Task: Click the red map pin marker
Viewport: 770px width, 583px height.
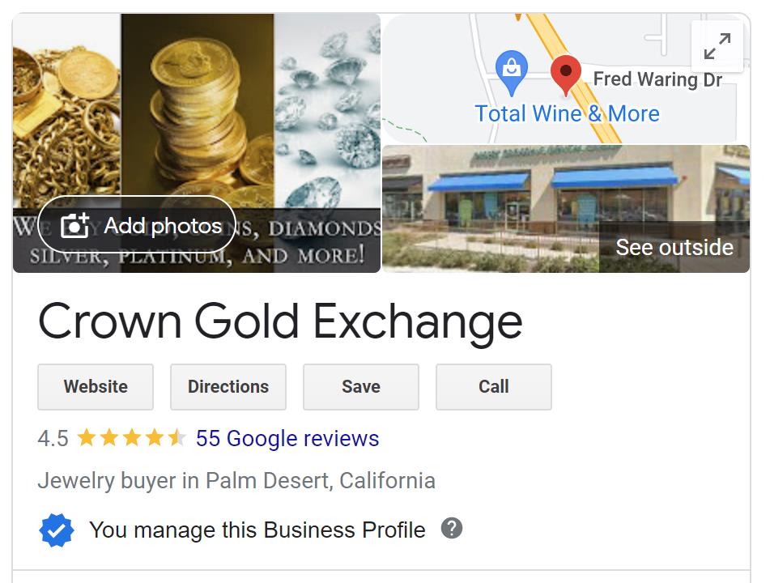Action: click(566, 73)
